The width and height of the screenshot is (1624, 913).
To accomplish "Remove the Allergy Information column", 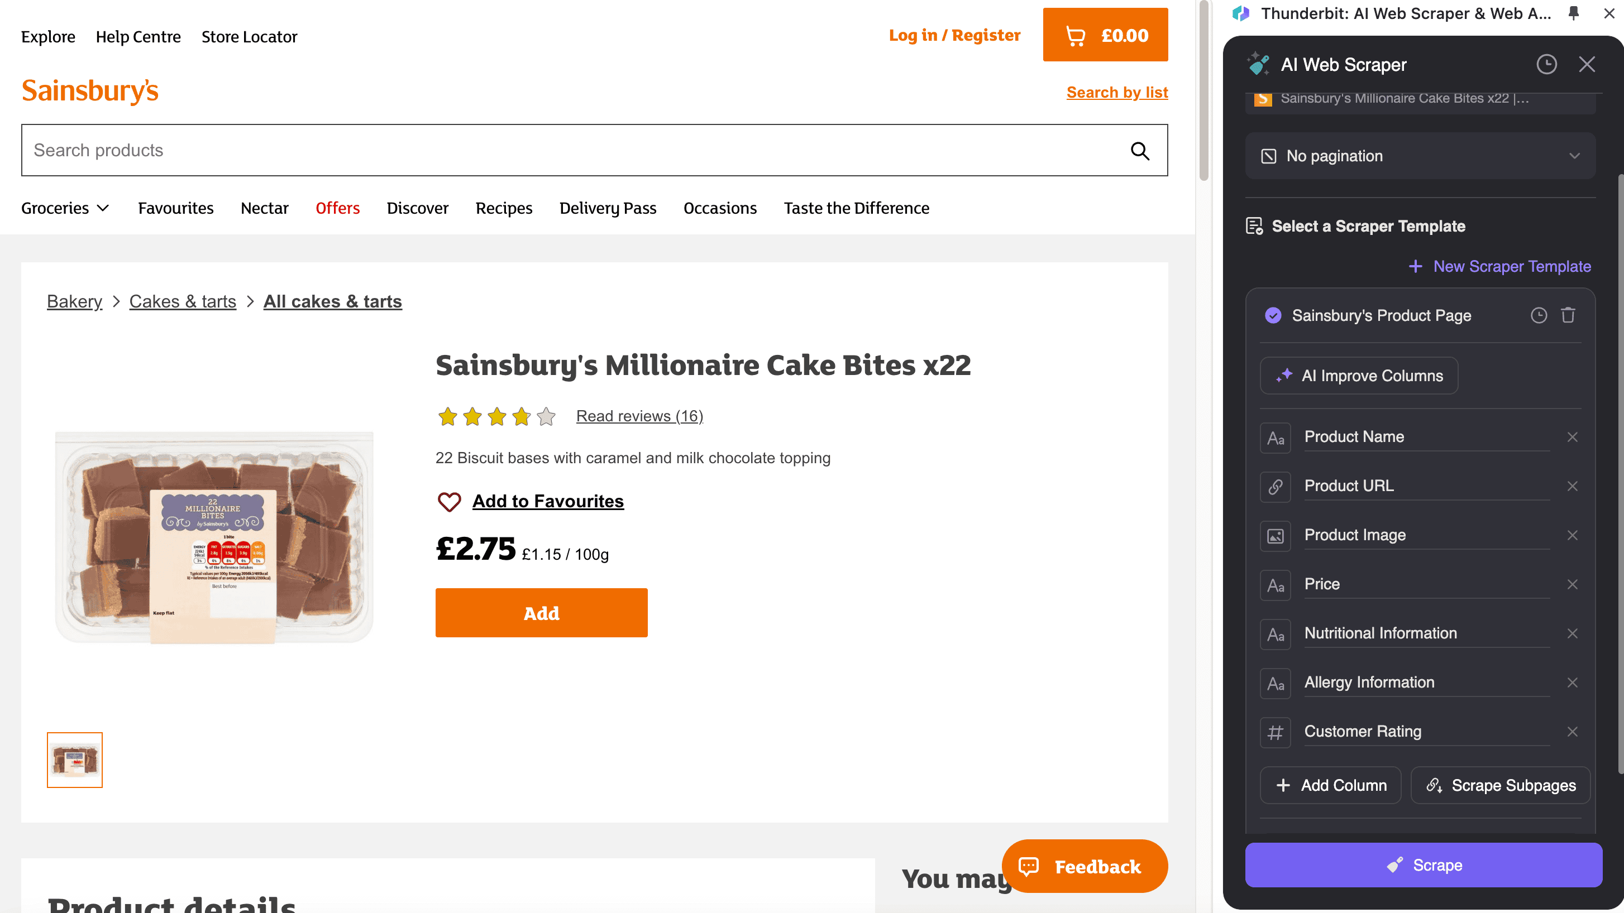I will click(x=1572, y=683).
